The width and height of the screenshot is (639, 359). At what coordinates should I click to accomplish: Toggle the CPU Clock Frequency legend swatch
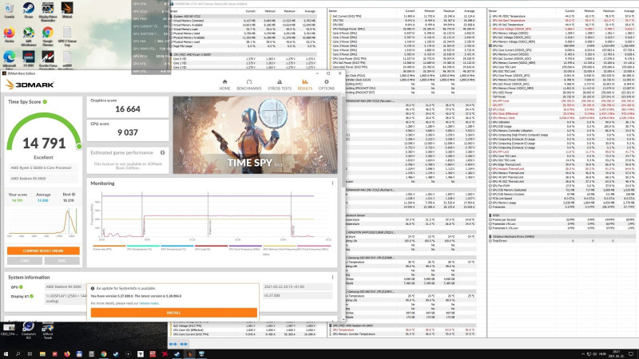coord(245,246)
